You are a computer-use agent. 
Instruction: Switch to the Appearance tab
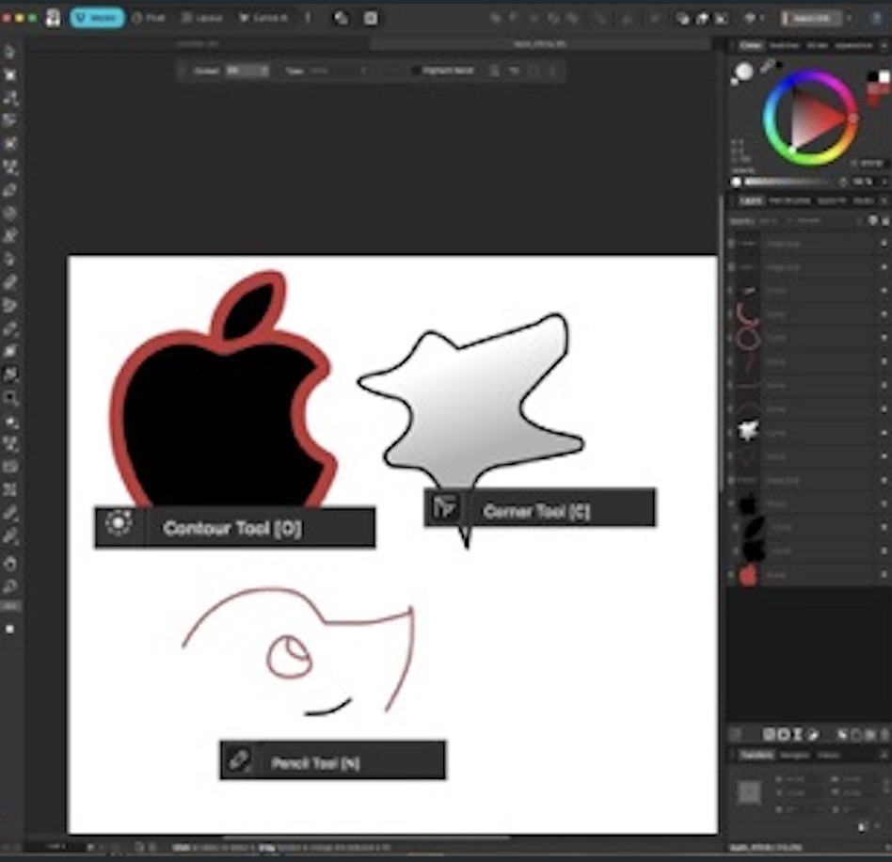[x=853, y=45]
